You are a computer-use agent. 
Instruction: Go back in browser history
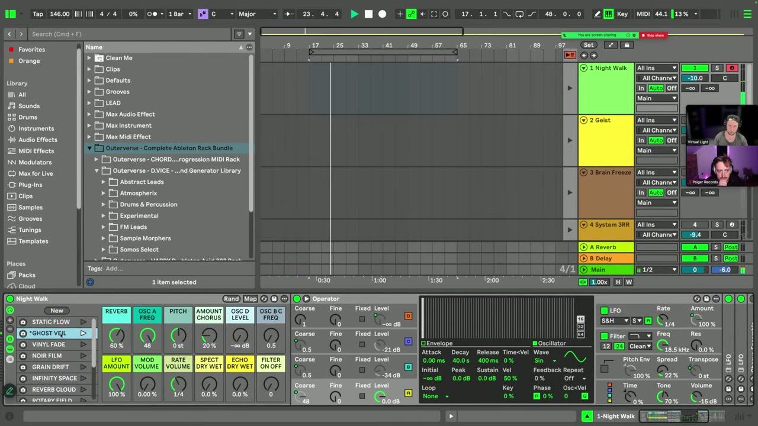(10, 34)
